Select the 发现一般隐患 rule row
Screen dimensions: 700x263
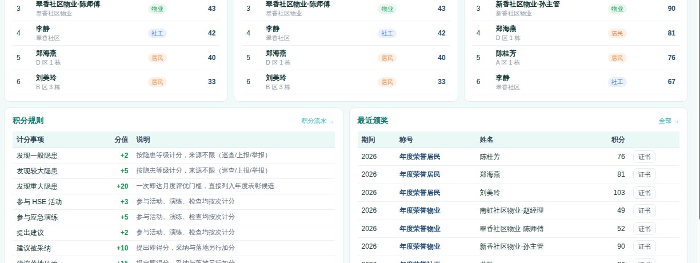(x=174, y=156)
